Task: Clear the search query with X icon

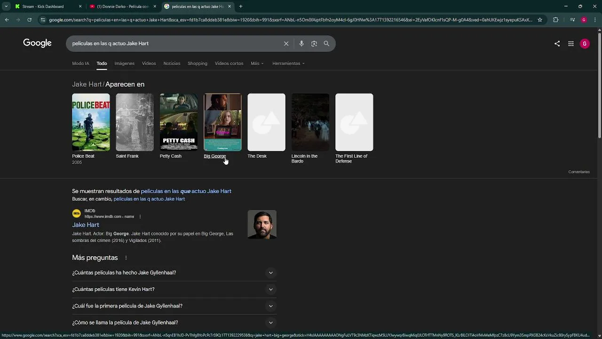Action: 286,43
